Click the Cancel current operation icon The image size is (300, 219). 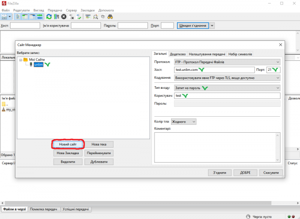click(x=63, y=16)
